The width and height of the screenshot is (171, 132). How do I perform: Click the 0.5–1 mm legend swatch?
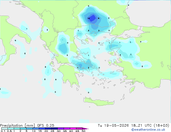[x=11, y=128]
